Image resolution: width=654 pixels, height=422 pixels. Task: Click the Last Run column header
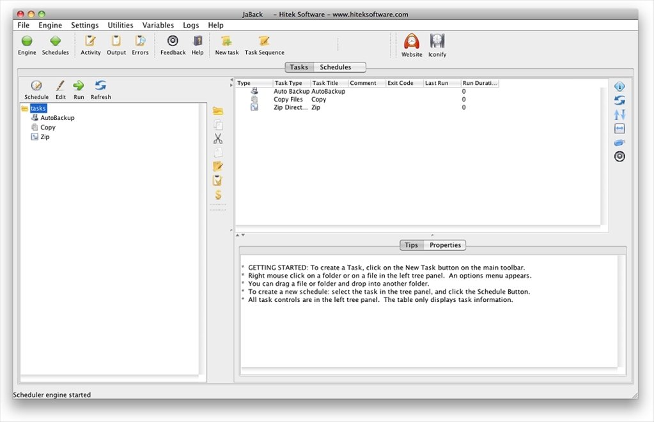coord(442,83)
